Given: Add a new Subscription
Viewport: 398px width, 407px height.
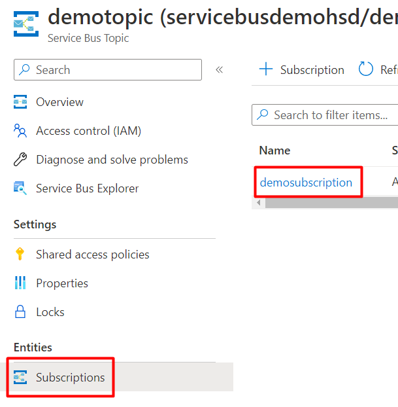Looking at the screenshot, I should click(312, 70).
